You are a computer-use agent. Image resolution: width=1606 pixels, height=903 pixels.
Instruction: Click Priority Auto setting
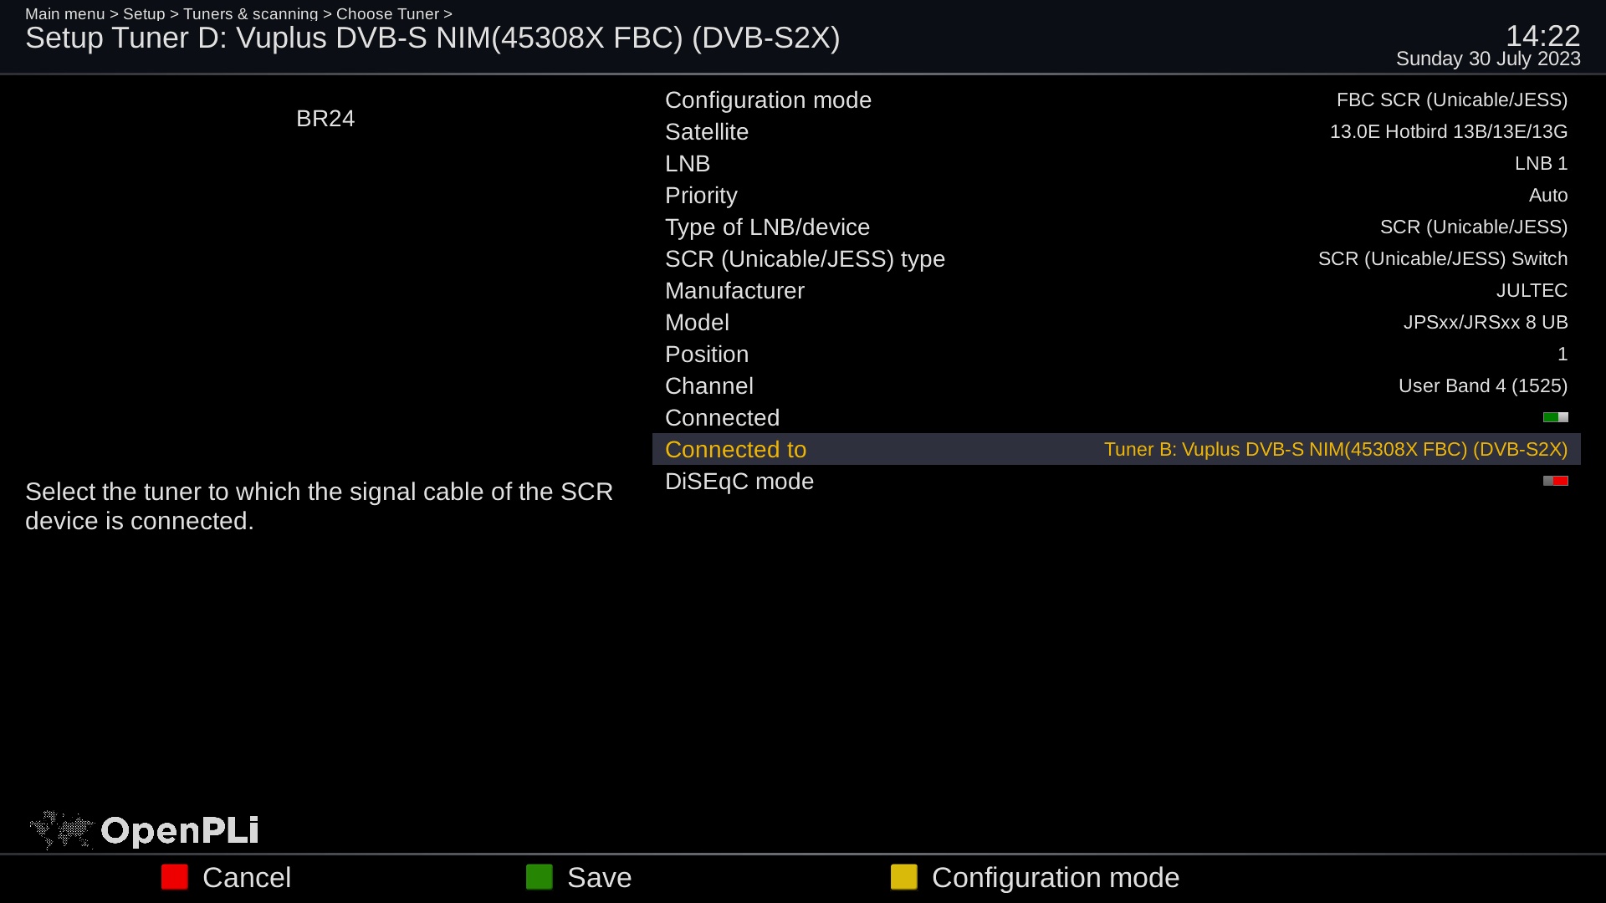1117,195
